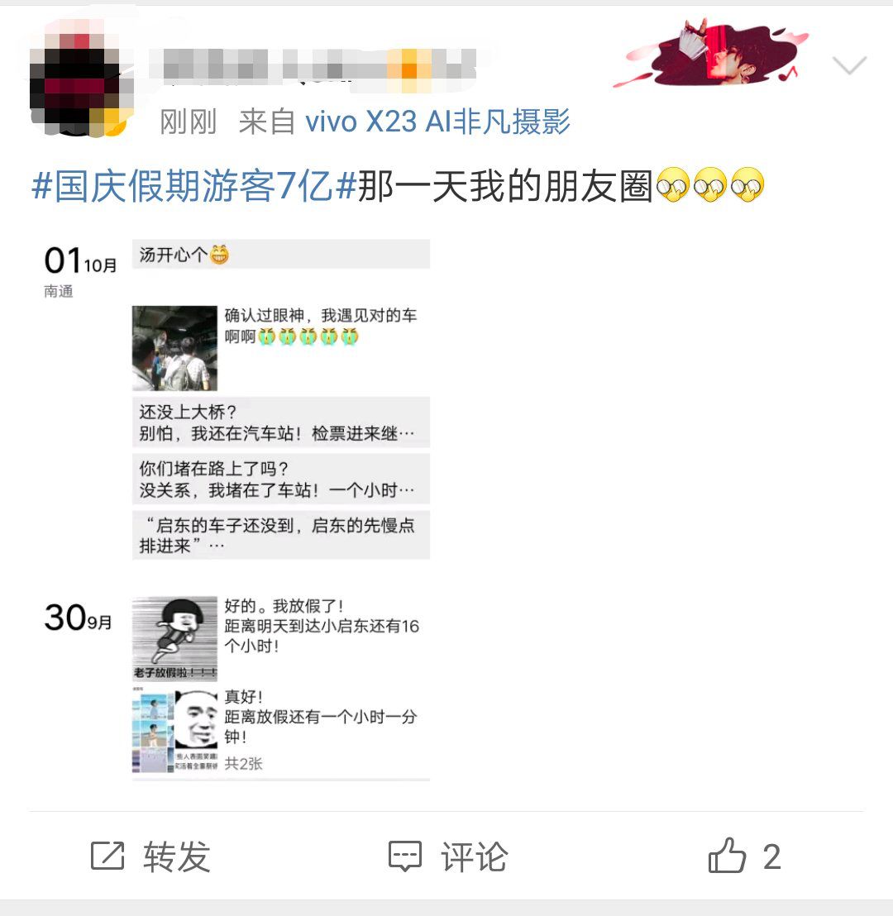This screenshot has height=916, width=893.
Task: Tap the 汤开心个 grinning emoji entry
Action: [x=281, y=254]
